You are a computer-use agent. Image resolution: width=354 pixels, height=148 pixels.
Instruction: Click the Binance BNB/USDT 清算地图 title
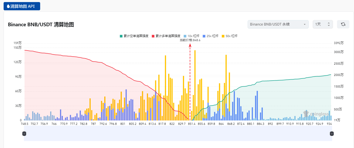coord(41,25)
